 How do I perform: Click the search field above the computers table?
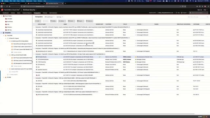click(x=198, y=17)
